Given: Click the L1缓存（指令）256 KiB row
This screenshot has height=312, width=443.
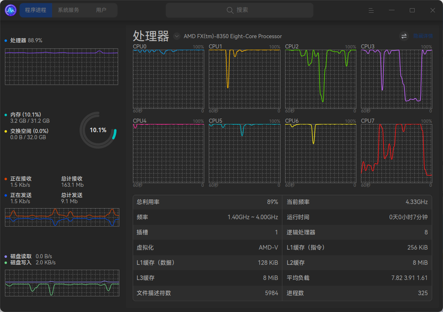Looking at the screenshot, I should click(x=357, y=248).
